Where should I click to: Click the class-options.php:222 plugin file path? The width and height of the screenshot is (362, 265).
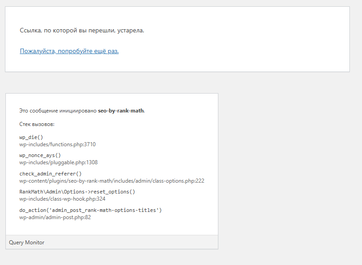[x=112, y=181]
